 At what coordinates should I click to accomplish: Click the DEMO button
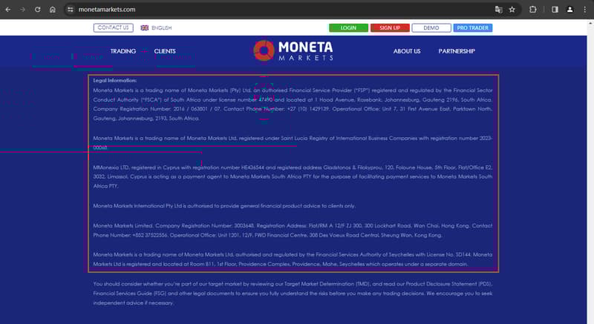point(431,28)
